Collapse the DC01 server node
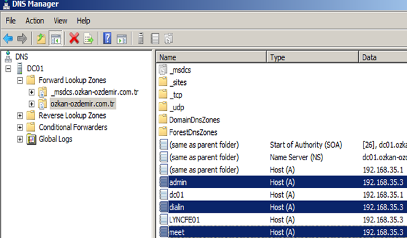The image size is (407, 238). point(8,69)
